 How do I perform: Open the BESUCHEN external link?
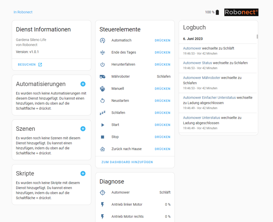[30, 64]
